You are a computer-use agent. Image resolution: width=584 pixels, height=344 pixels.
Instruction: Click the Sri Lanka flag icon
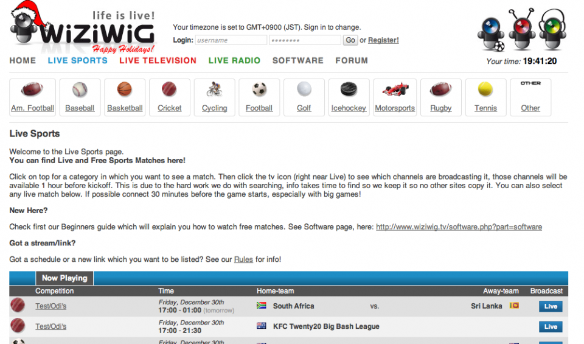[x=515, y=306]
